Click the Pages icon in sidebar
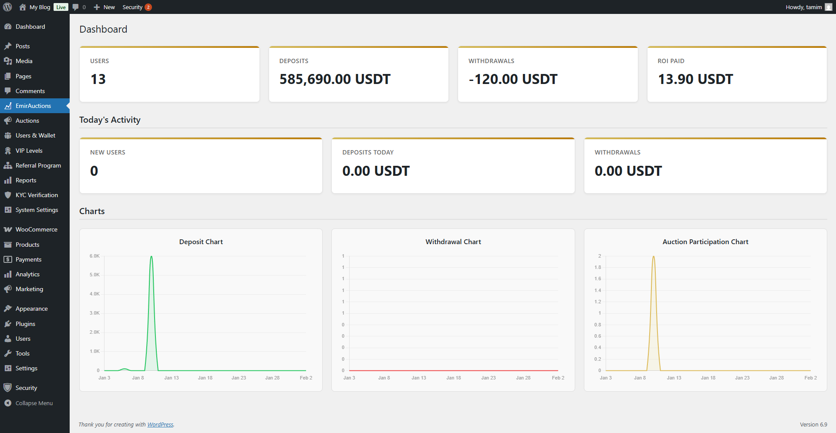This screenshot has height=433, width=836. tap(8, 76)
